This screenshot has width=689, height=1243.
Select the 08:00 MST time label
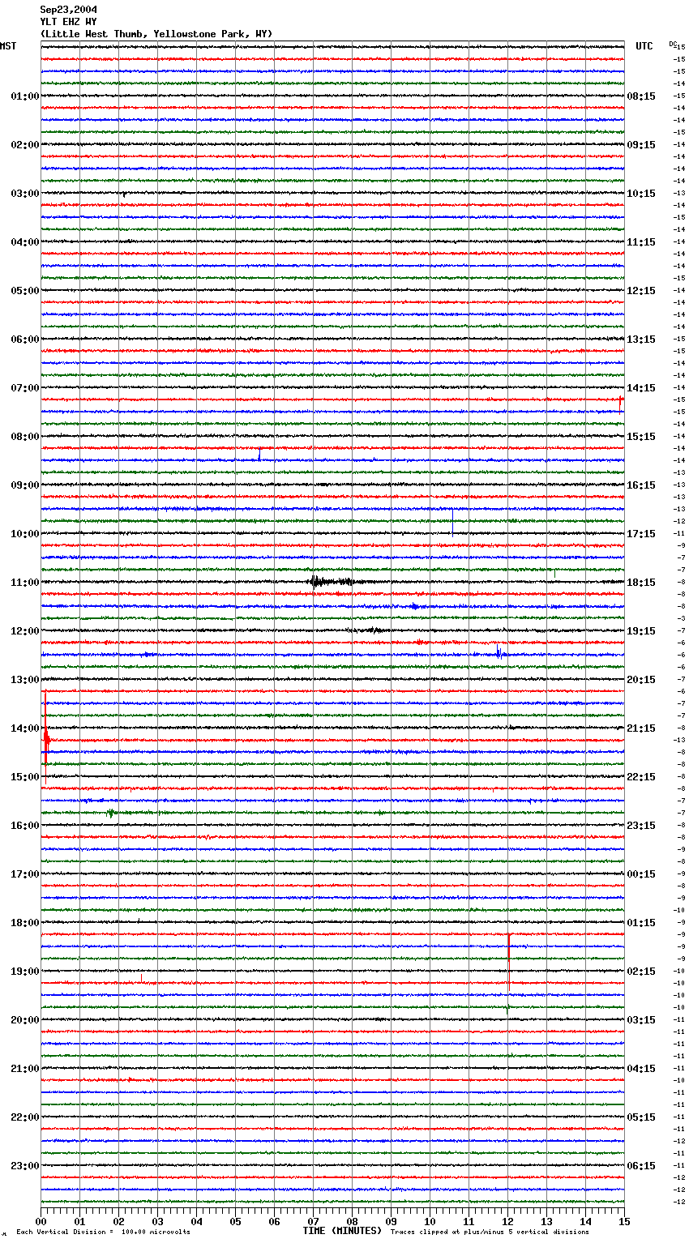coord(25,437)
